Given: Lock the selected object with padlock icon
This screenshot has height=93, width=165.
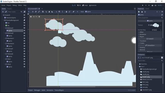Looking at the screenshot, I should pos(67,12).
